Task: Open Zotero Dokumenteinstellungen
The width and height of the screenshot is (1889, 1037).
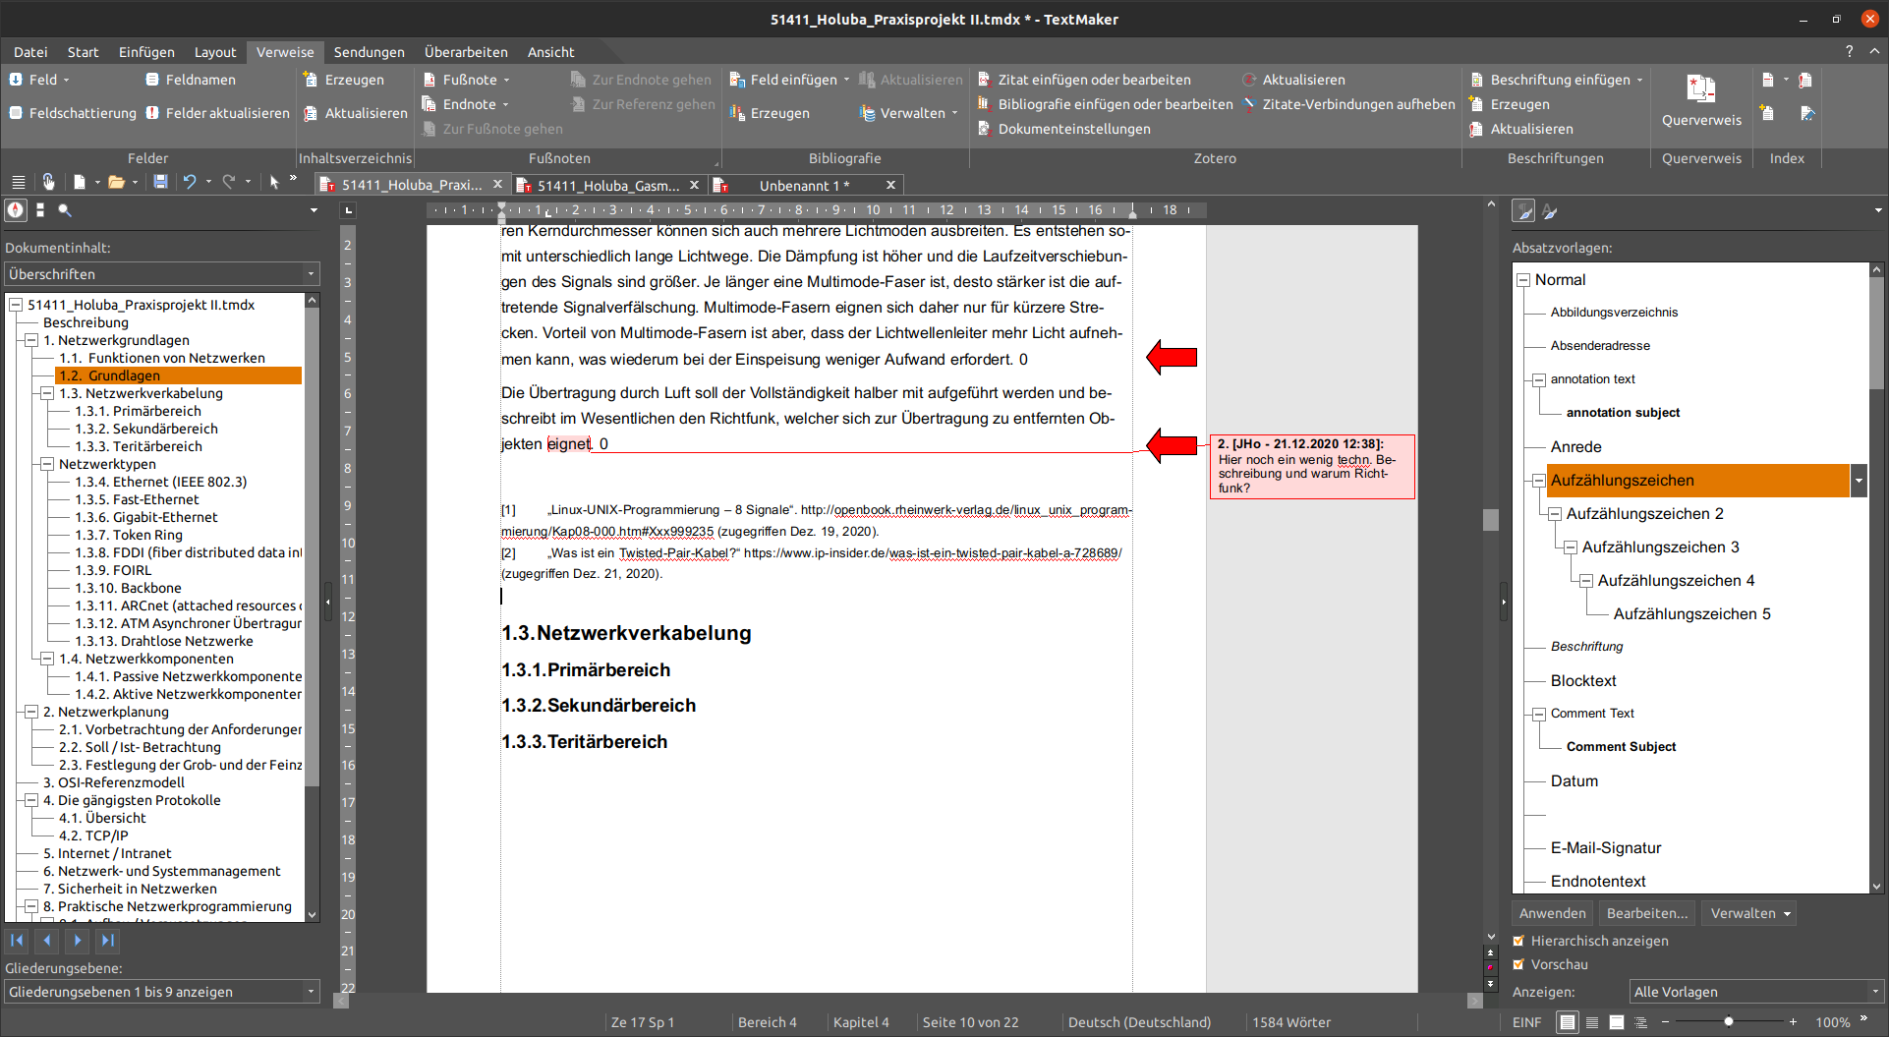Action: 1064,129
